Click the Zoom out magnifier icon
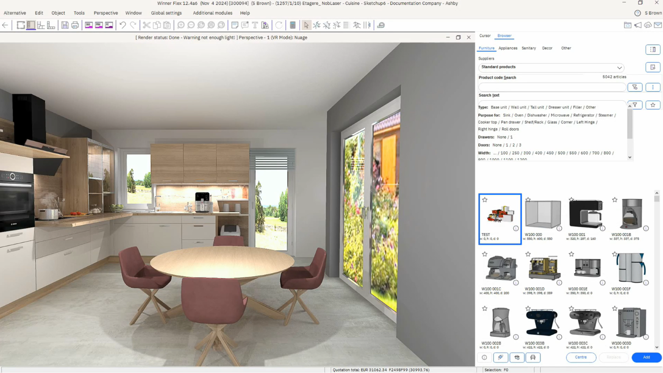 point(191,25)
